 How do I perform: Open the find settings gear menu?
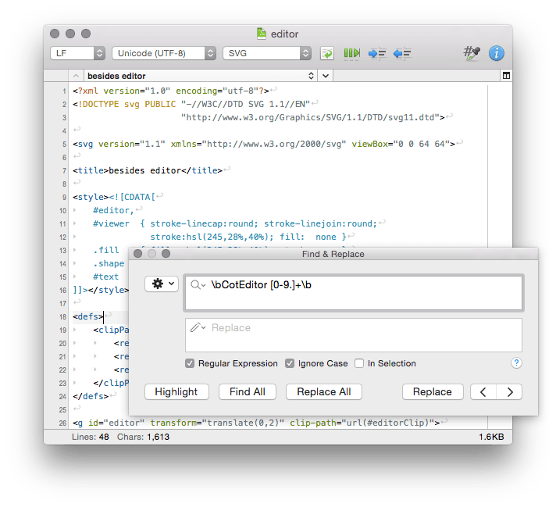pyautogui.click(x=162, y=284)
